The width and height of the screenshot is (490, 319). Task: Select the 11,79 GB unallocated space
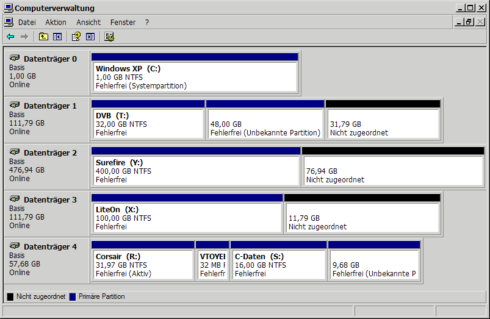coord(362,214)
